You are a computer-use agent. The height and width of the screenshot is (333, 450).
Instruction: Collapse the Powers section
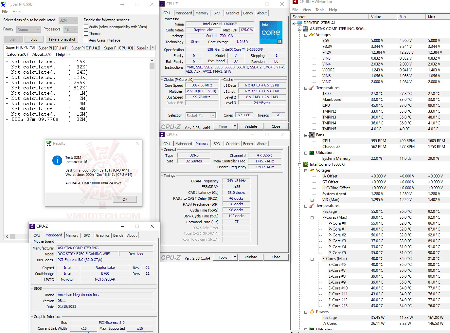[306, 312]
